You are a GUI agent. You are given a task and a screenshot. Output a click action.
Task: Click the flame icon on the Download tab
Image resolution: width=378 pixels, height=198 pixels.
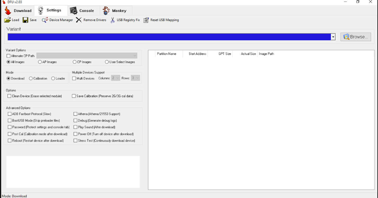click(7, 10)
